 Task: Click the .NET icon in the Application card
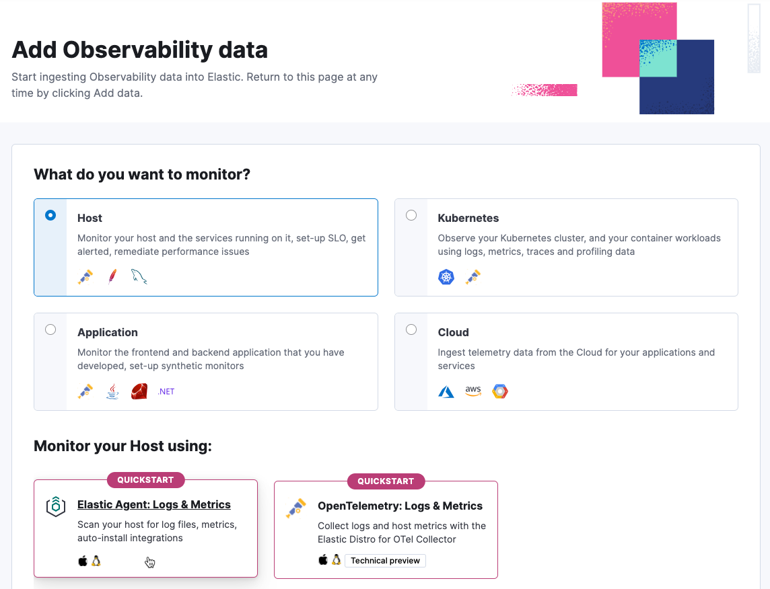coord(165,391)
